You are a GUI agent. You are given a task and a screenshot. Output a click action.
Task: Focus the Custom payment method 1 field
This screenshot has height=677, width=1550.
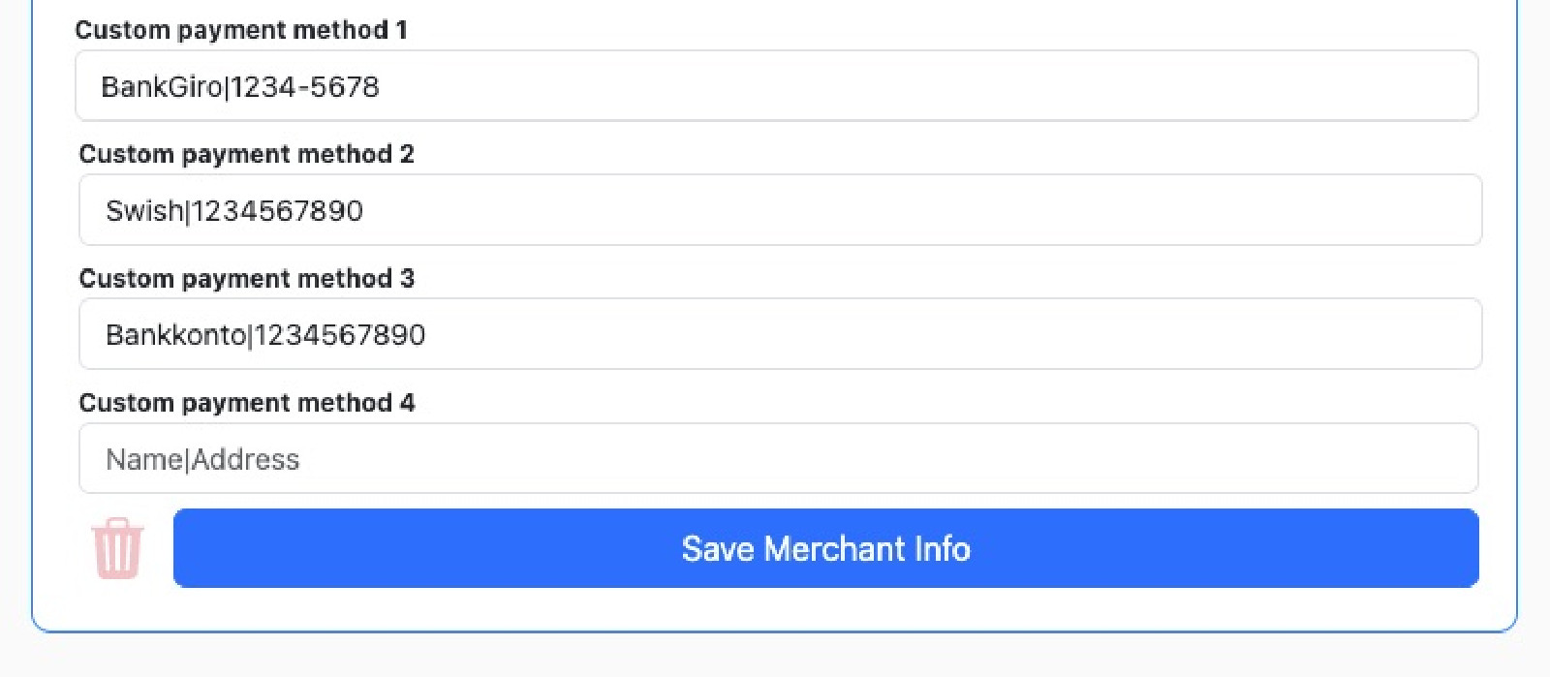click(777, 86)
